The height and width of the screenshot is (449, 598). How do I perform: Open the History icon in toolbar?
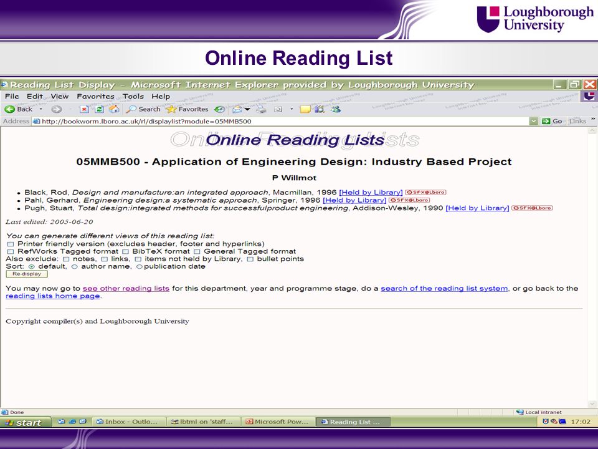pyautogui.click(x=219, y=109)
